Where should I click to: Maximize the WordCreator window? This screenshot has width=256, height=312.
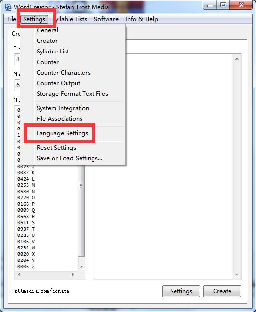click(223, 5)
